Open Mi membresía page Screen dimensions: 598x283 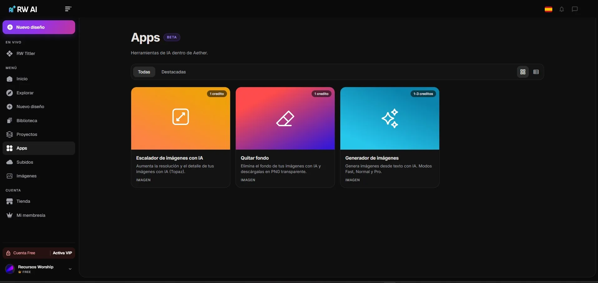[x=39, y=215]
